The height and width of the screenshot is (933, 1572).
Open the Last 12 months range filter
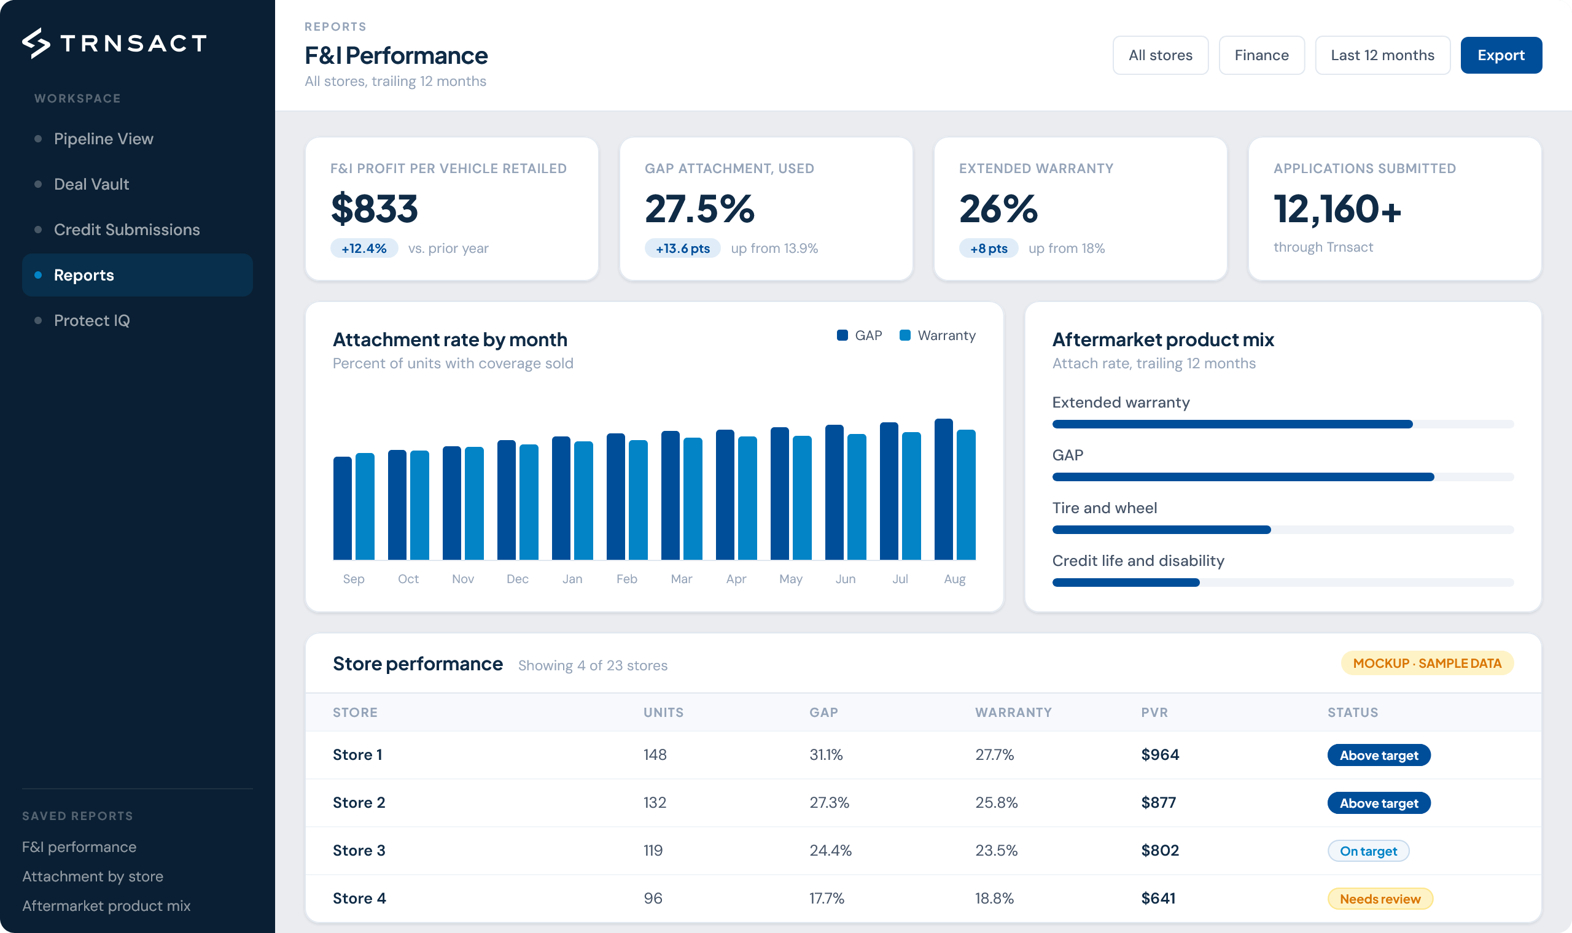coord(1382,55)
